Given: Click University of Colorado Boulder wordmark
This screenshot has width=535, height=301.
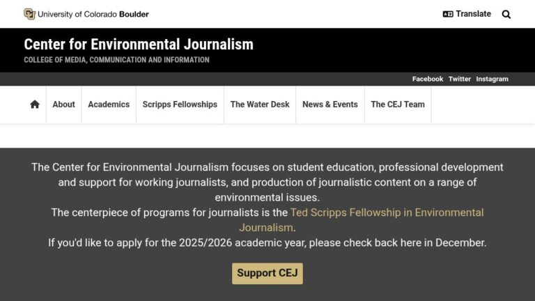Looking at the screenshot, I should [x=93, y=15].
